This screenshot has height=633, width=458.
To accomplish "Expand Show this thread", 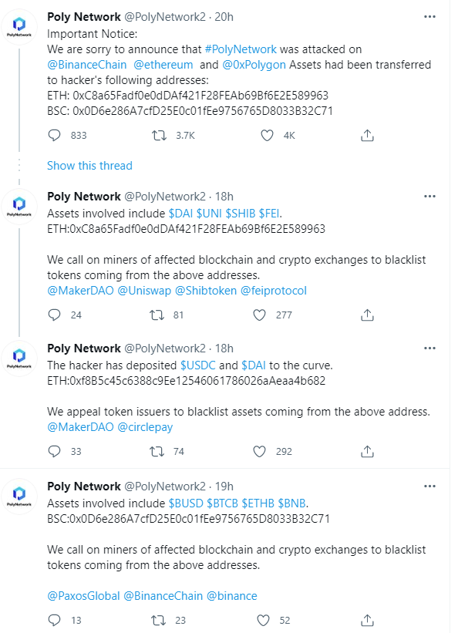I will (89, 166).
